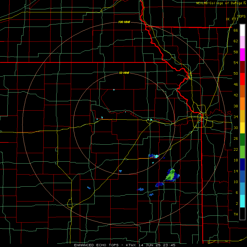Click the "54" scale value
Image resolution: width=247 pixels, height=247 pixels.
(236, 63)
